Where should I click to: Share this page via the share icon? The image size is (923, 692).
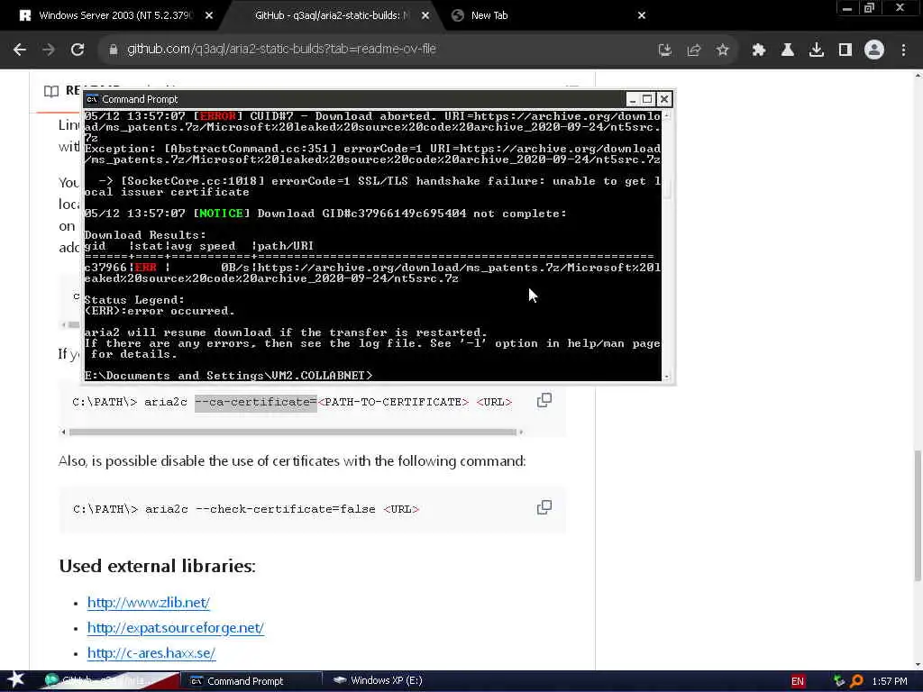pyautogui.click(x=694, y=50)
